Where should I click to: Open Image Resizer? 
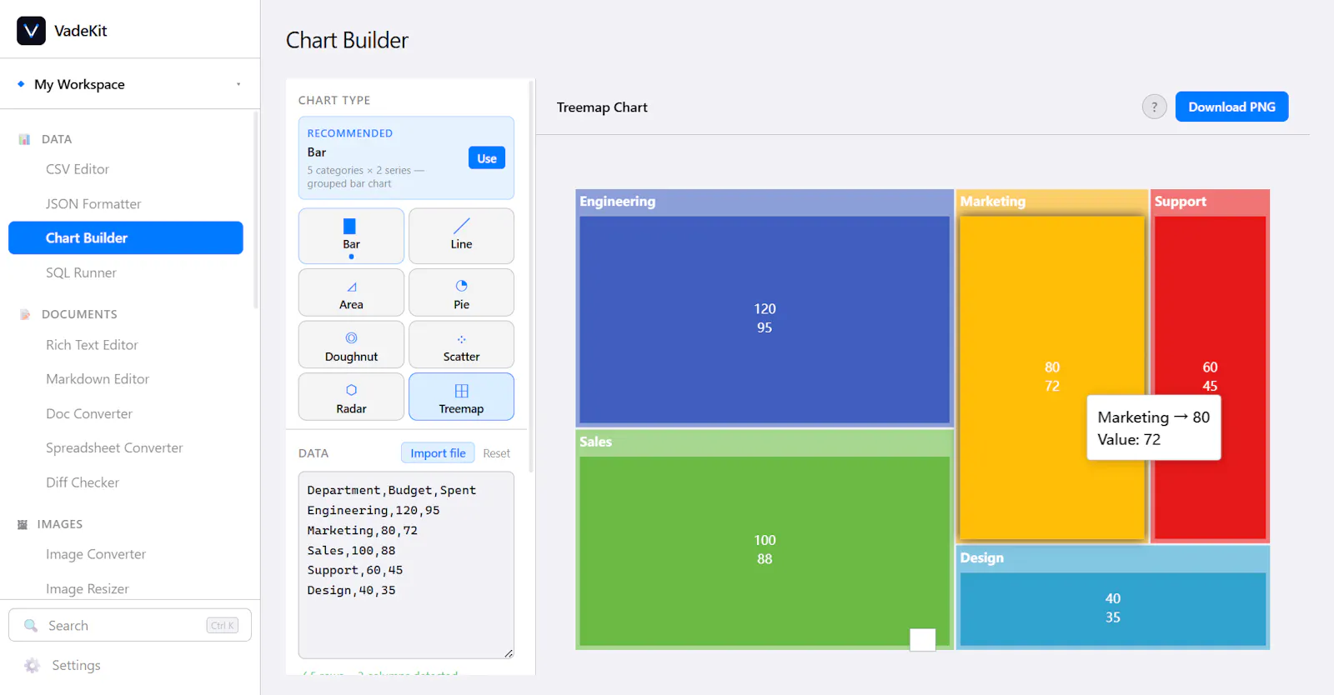(x=88, y=589)
